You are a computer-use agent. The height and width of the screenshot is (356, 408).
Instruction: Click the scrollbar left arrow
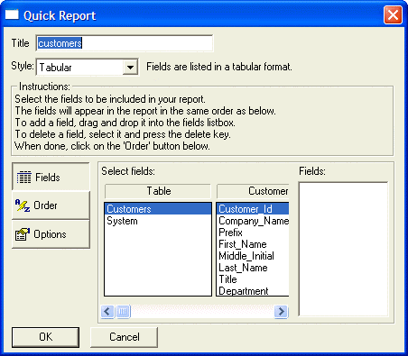coord(107,311)
